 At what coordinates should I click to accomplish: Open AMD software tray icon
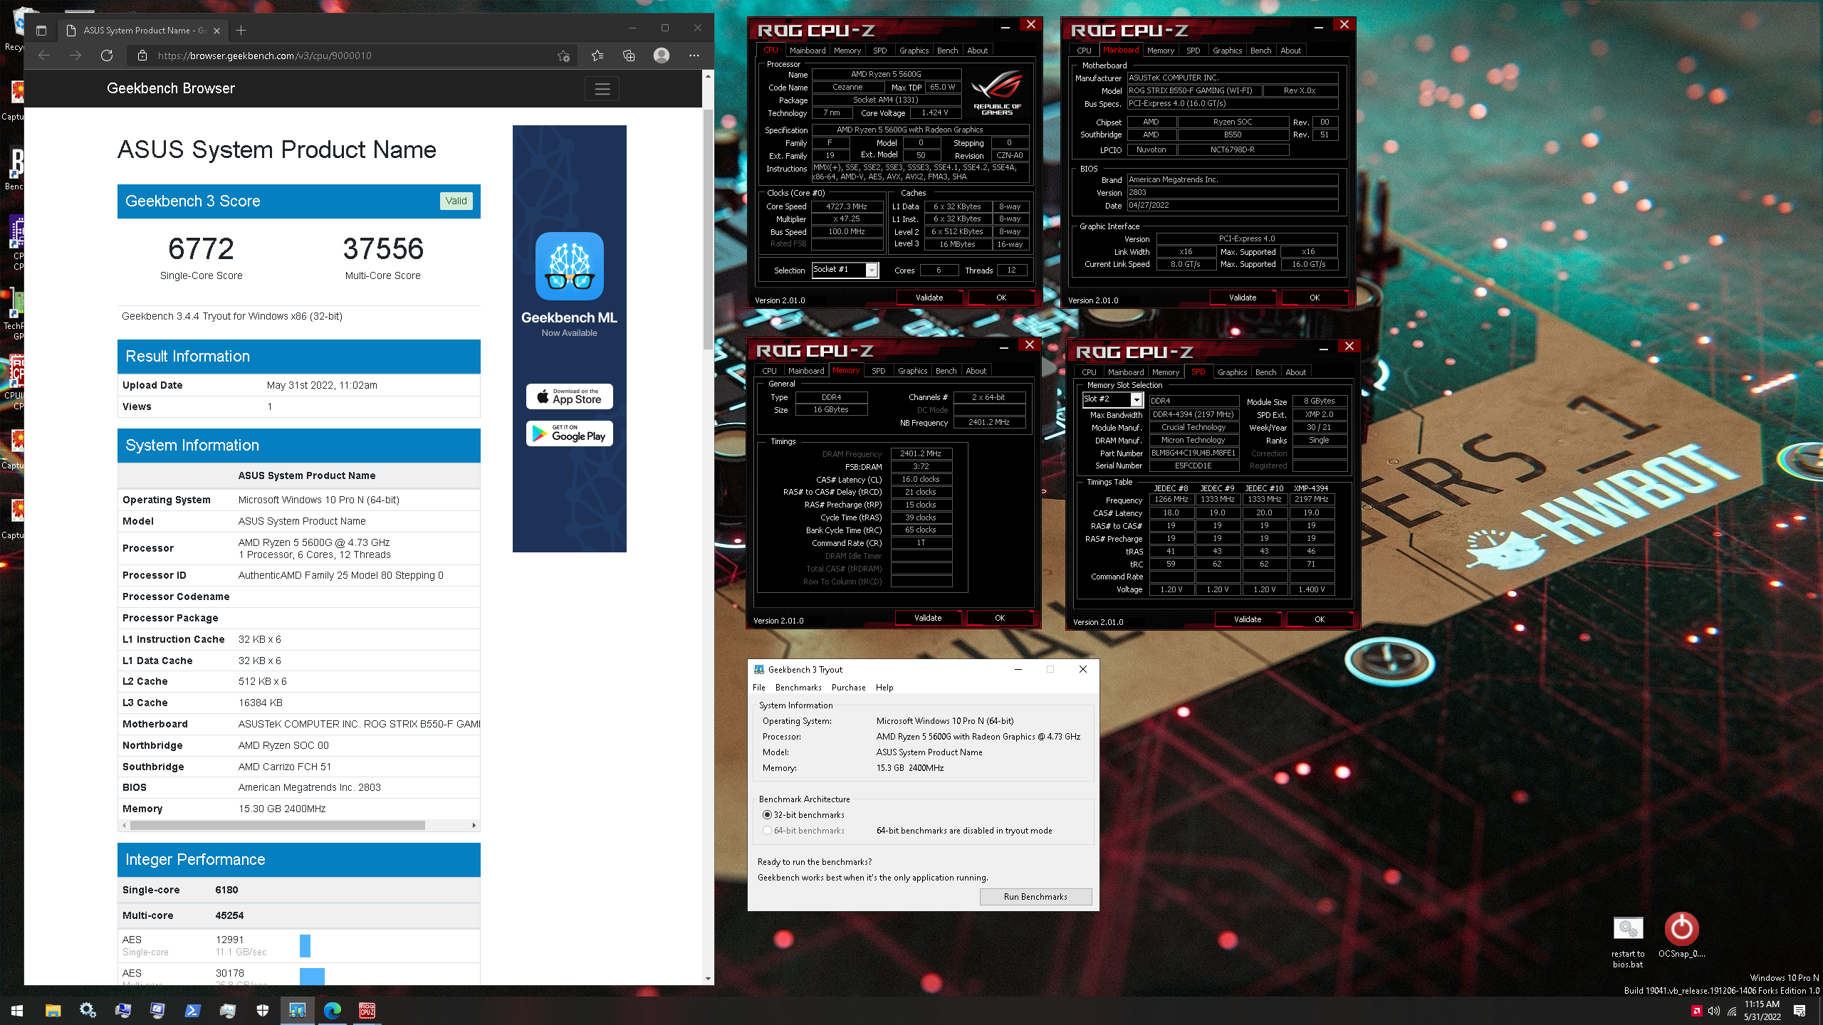tap(1697, 1011)
